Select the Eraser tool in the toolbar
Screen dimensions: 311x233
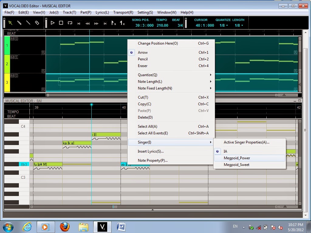[x=37, y=22]
